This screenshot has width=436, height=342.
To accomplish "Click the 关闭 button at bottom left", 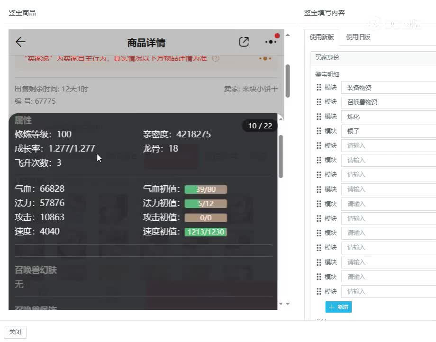I will pos(16,332).
